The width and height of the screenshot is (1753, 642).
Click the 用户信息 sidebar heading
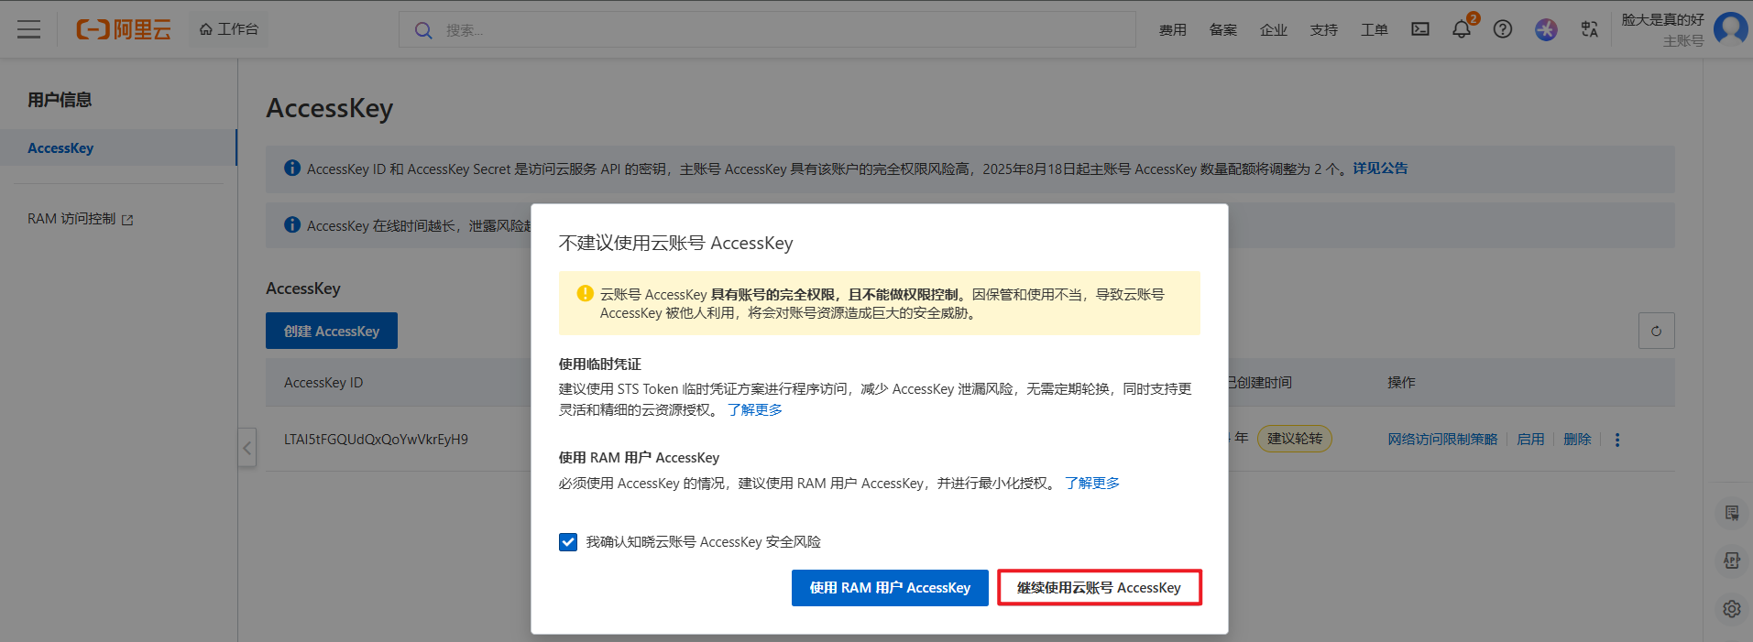(60, 99)
